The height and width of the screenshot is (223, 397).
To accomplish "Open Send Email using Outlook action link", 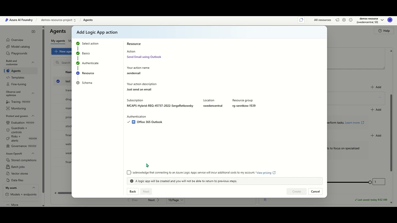I will click(144, 57).
